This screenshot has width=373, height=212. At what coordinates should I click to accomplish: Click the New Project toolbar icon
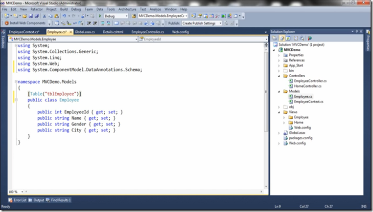coord(7,16)
